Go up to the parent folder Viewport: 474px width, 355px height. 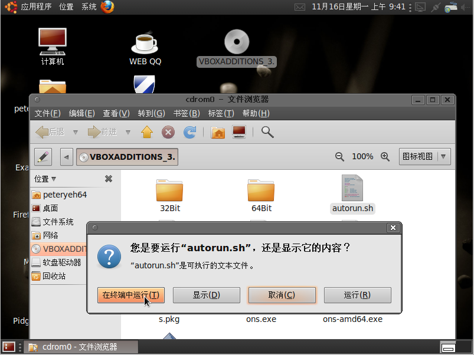pos(147,132)
